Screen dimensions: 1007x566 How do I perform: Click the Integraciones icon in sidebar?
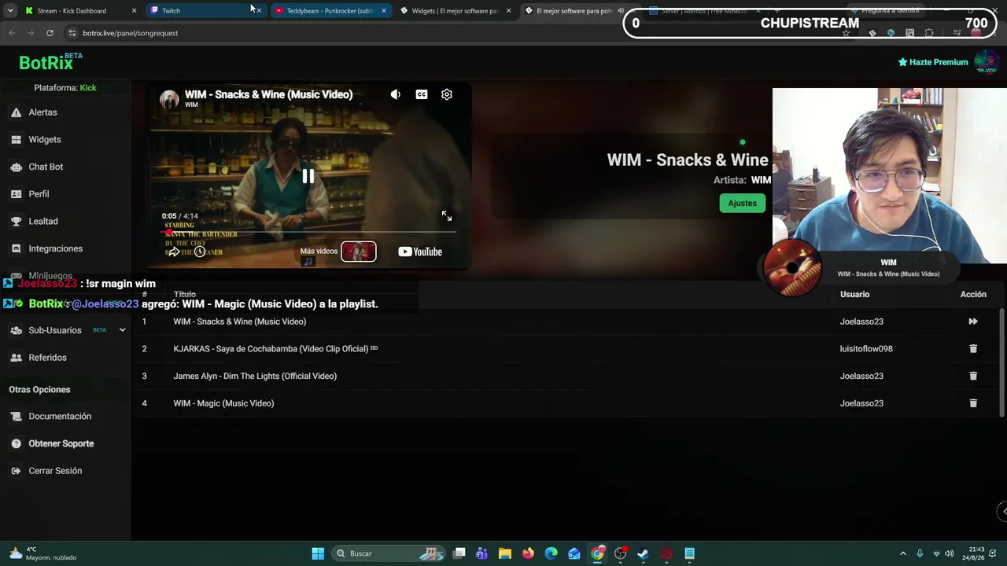pos(16,248)
